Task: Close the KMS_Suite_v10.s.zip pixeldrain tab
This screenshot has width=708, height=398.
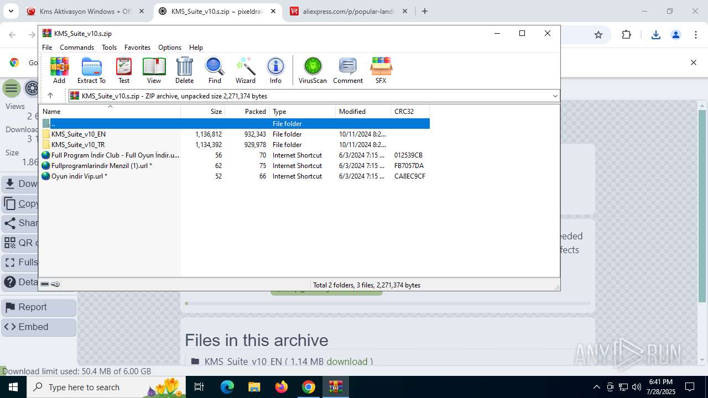Action: click(x=273, y=11)
